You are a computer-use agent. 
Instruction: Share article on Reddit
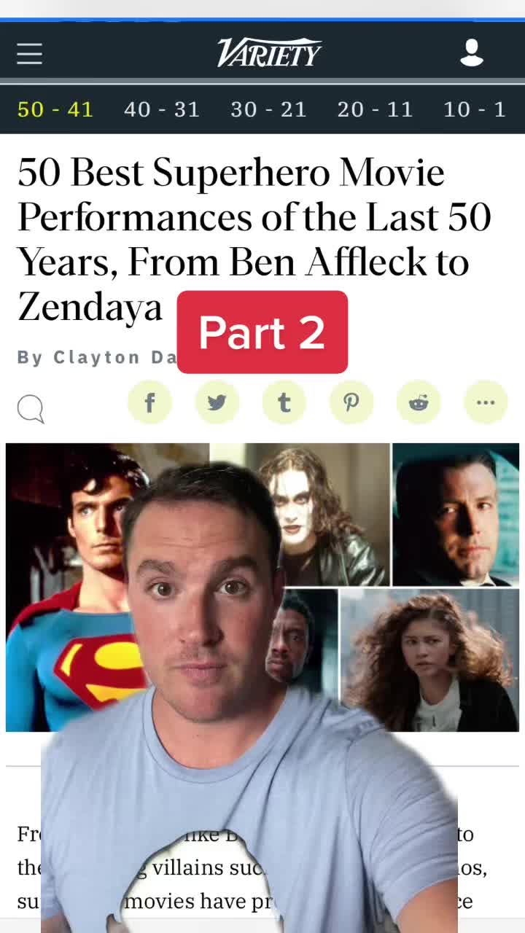click(x=418, y=402)
